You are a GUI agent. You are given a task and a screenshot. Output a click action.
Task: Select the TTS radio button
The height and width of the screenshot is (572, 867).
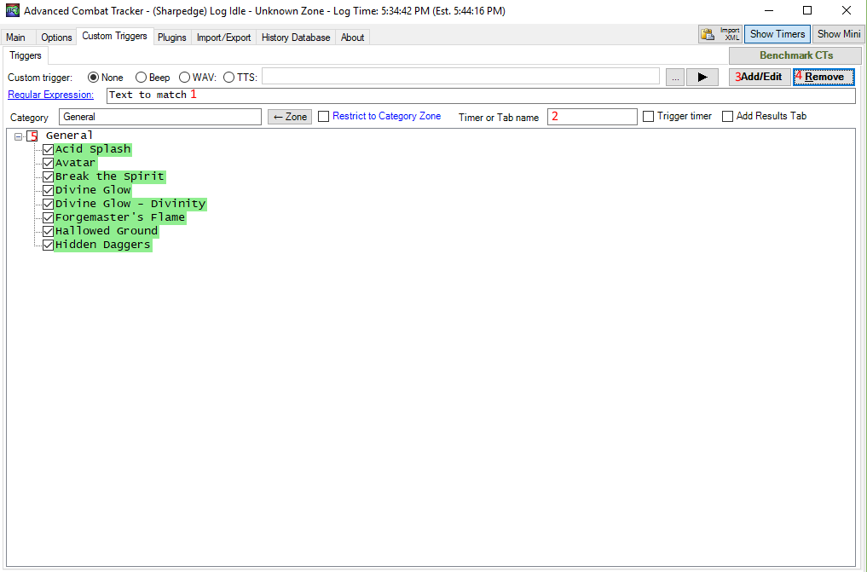point(229,78)
